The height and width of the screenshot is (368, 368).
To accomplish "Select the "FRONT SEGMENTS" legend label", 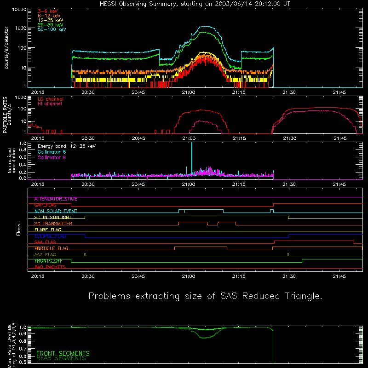I will (63, 353).
